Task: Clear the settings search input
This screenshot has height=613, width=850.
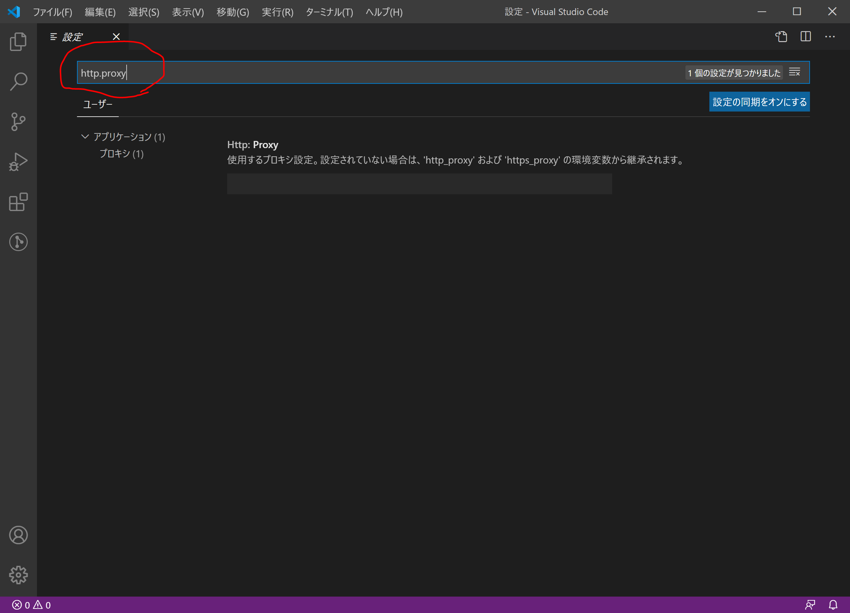Action: tap(794, 72)
